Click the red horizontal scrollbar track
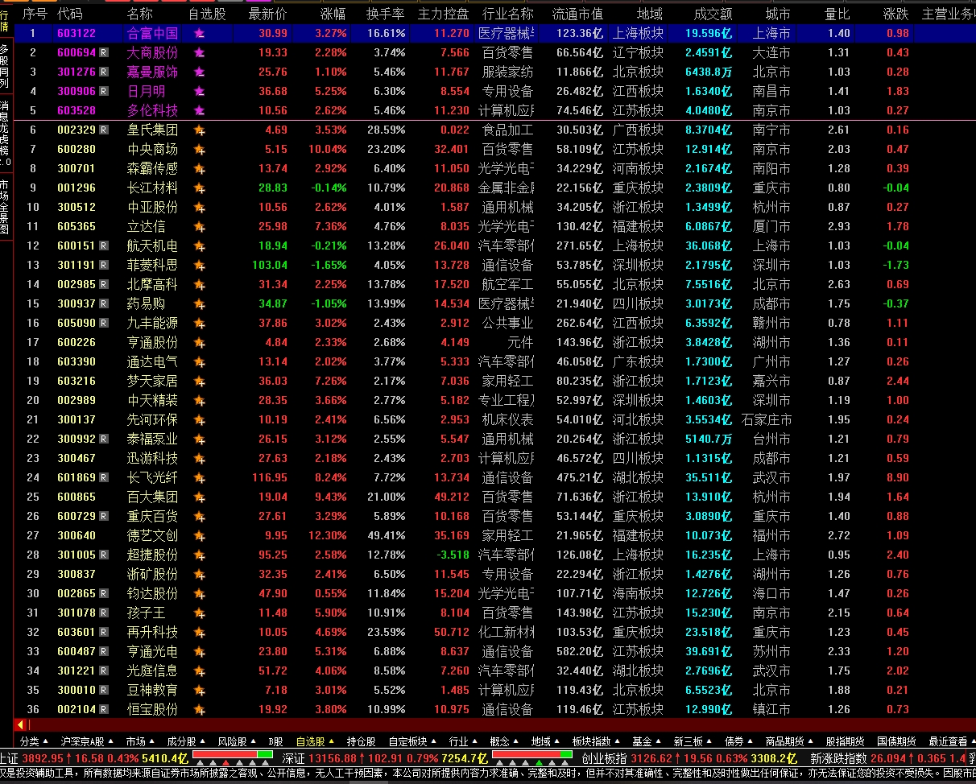Screen dimensions: 976x784 click(499, 725)
